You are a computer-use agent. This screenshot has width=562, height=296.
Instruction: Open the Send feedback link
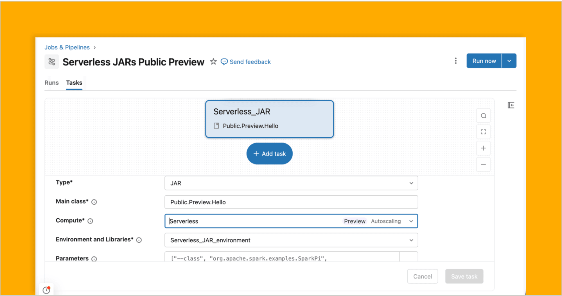click(250, 62)
